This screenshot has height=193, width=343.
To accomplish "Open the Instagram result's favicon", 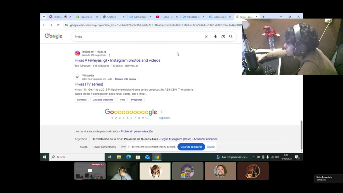I will point(77,53).
